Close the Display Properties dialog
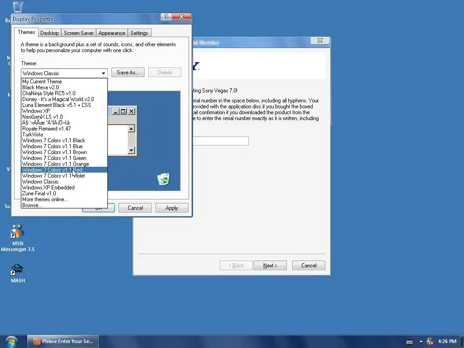 [181, 17]
